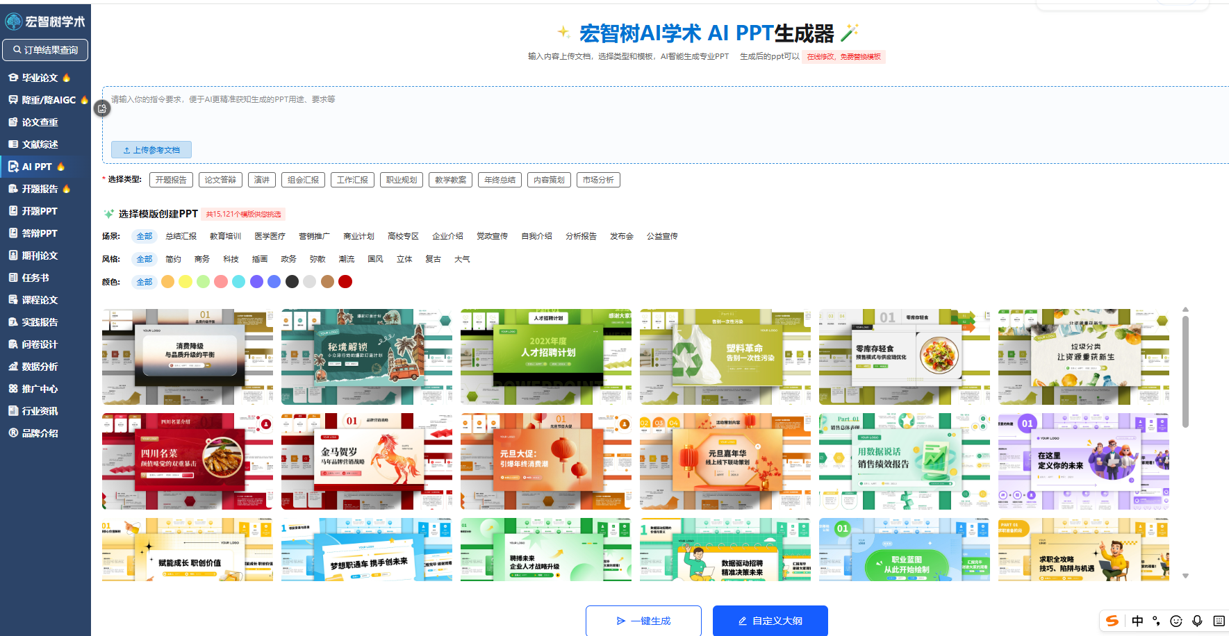Viewport: 1229px width, 636px height.
Task: Open the 问卷设计 sidebar icon
Action: (13, 344)
